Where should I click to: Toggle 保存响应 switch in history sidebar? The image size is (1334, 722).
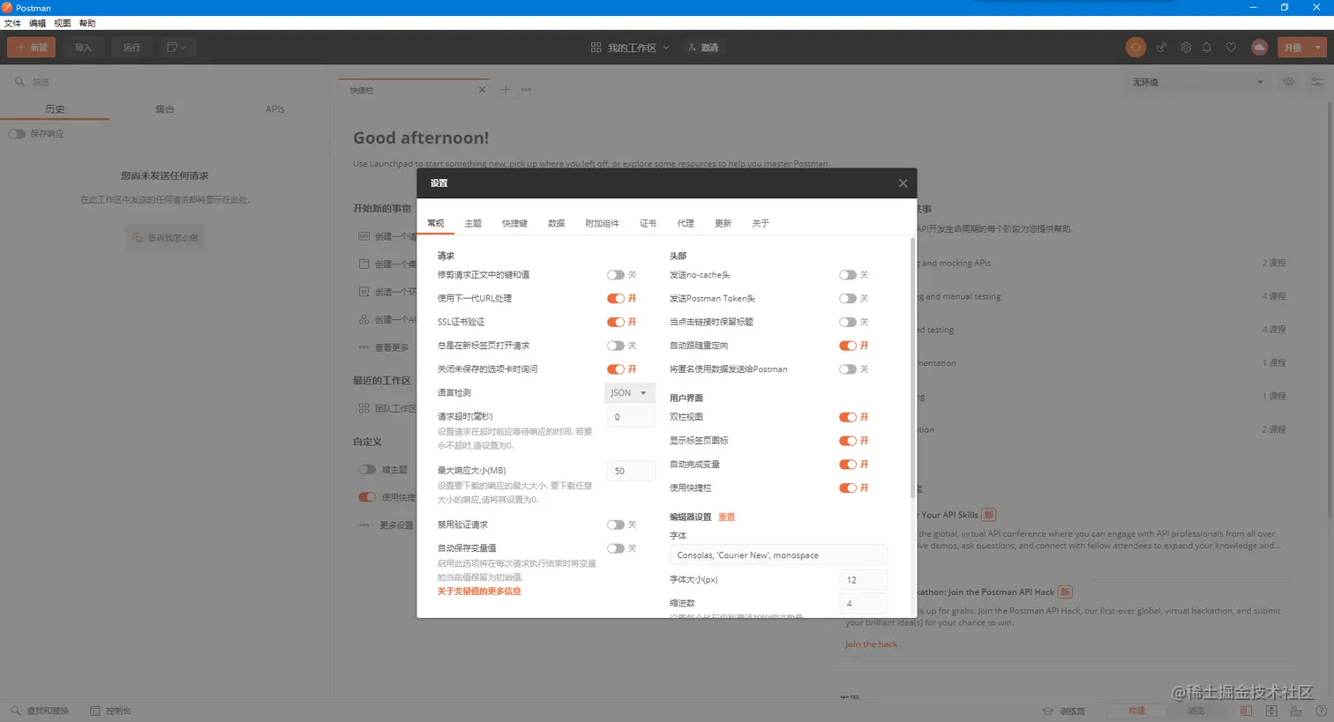coord(17,134)
